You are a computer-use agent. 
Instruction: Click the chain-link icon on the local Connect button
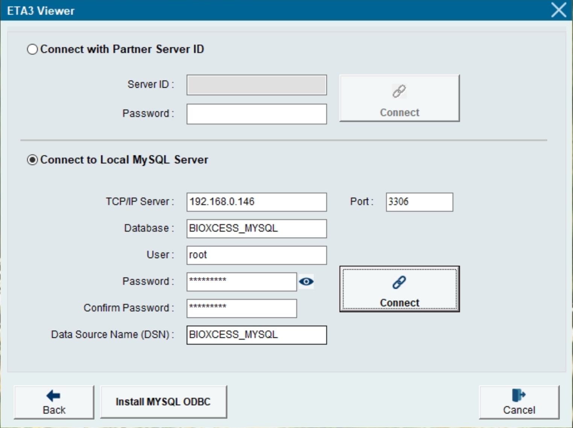click(399, 282)
